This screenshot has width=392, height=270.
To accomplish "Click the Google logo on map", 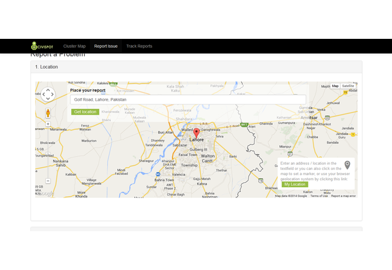I will pos(45,194).
